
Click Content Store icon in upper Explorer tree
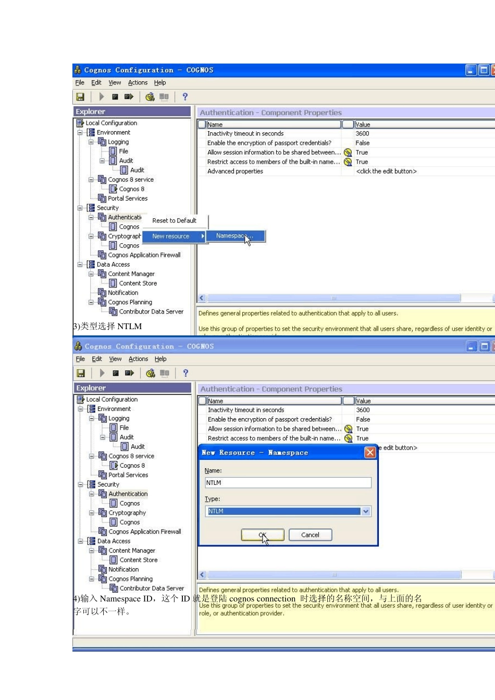113,283
